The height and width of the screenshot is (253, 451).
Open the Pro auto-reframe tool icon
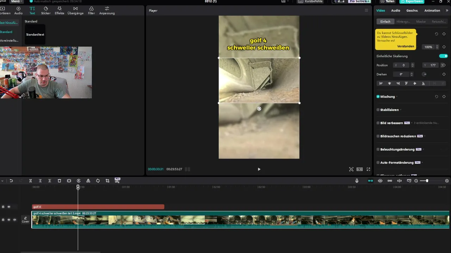click(x=117, y=180)
